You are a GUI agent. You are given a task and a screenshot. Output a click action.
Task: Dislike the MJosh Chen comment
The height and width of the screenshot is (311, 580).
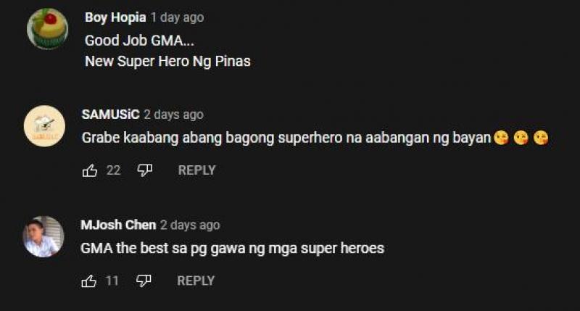(x=144, y=281)
